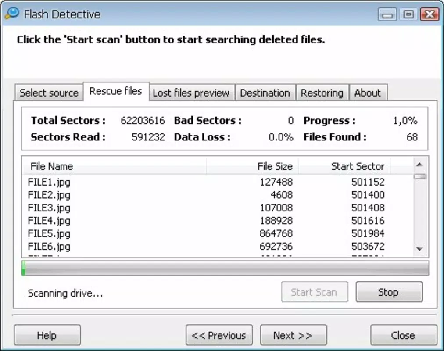Open the Lost files preview tab
The width and height of the screenshot is (444, 351).
tap(191, 93)
